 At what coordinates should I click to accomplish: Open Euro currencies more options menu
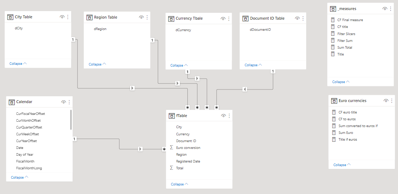pos(392,101)
